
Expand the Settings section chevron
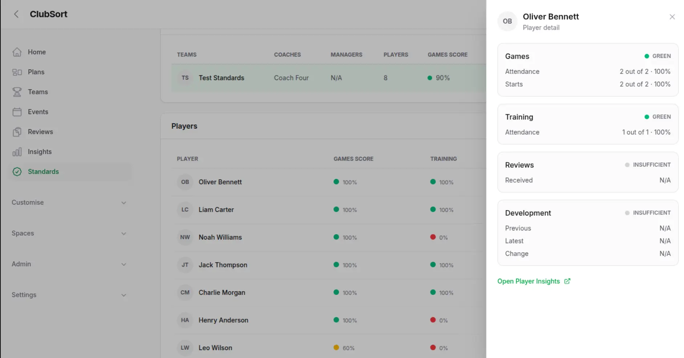click(124, 295)
